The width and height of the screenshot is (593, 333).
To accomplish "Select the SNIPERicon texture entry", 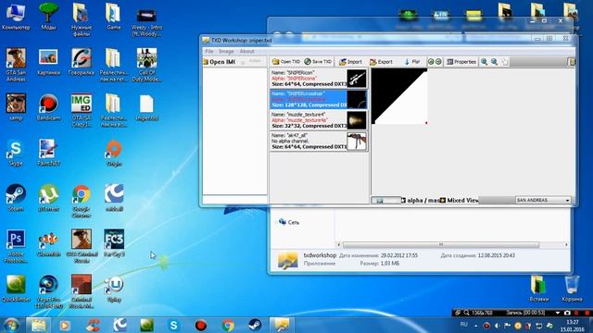I will 319,78.
